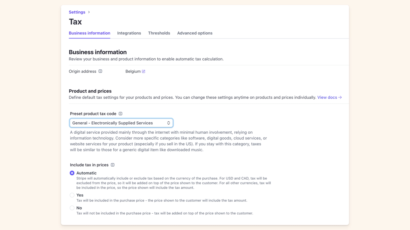
Task: Choose No to exclude tax from prices
Action: coord(72,208)
